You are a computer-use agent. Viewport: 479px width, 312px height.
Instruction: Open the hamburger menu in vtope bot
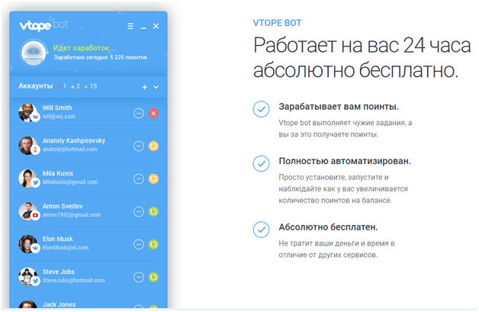(x=130, y=26)
